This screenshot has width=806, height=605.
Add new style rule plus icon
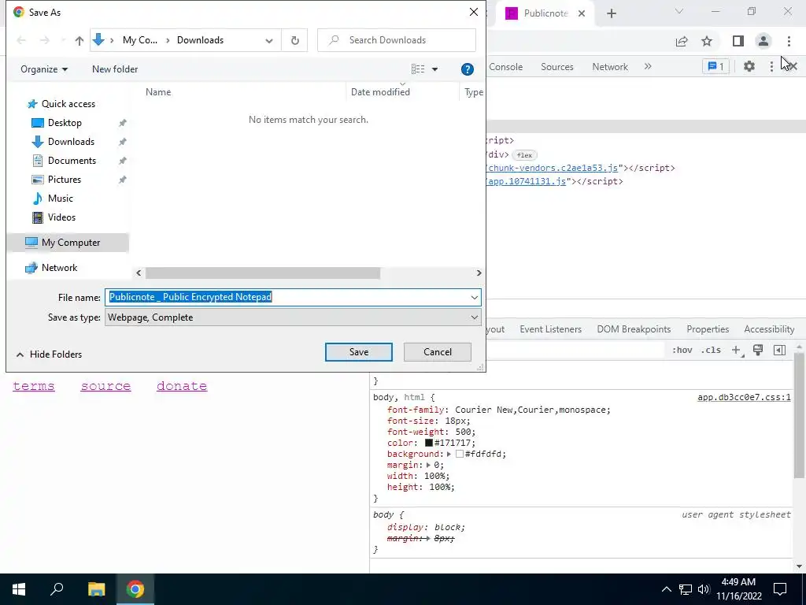pos(736,351)
